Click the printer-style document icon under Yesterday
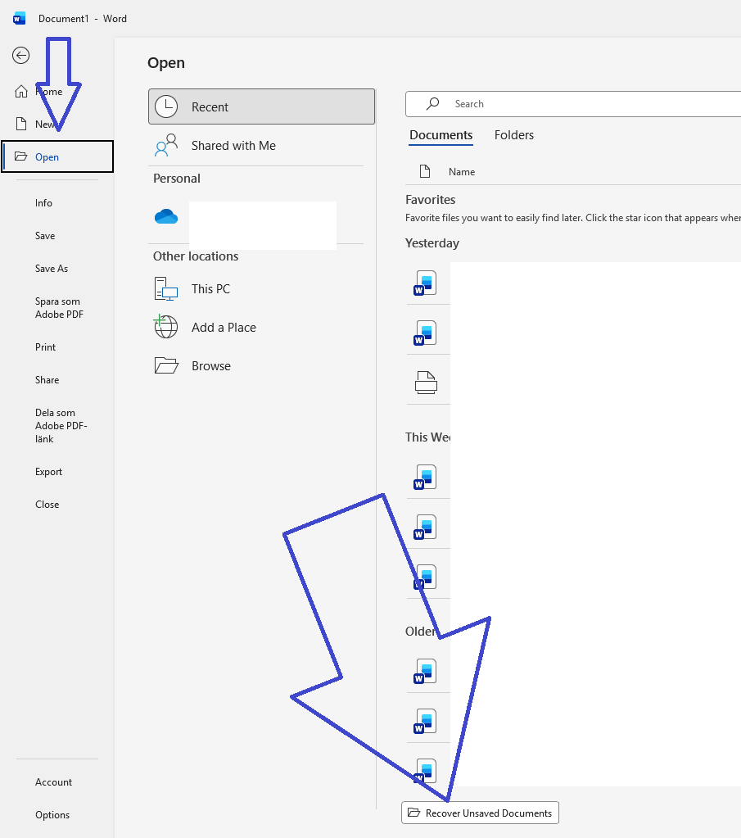This screenshot has height=838, width=741. coord(426,383)
